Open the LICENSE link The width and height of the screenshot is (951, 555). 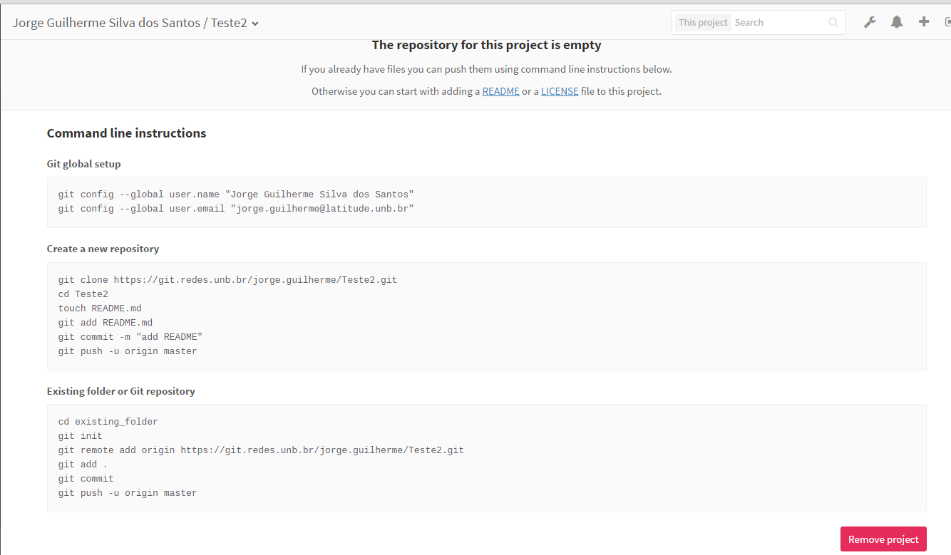pos(560,91)
